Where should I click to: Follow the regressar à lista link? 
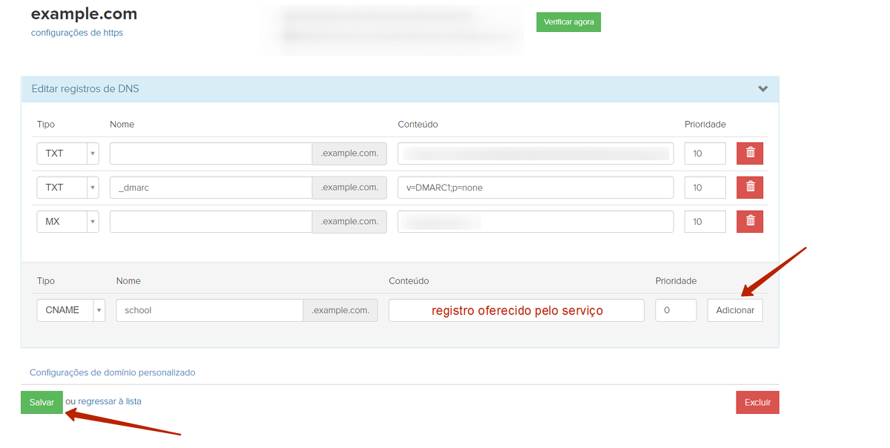click(109, 401)
